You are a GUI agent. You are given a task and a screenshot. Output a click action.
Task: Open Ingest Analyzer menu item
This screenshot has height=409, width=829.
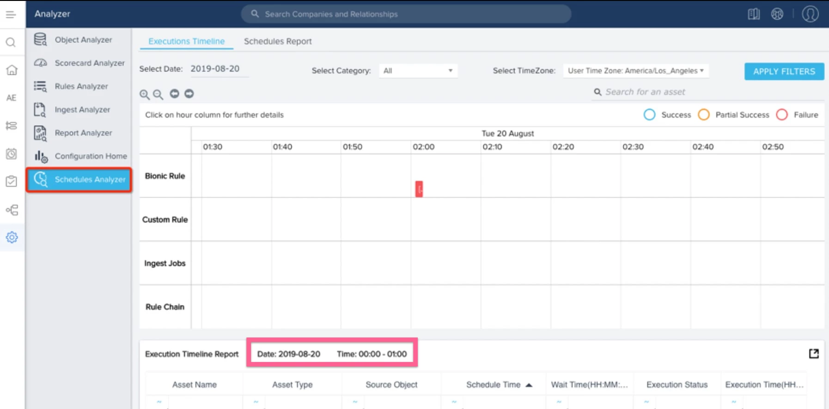point(79,110)
